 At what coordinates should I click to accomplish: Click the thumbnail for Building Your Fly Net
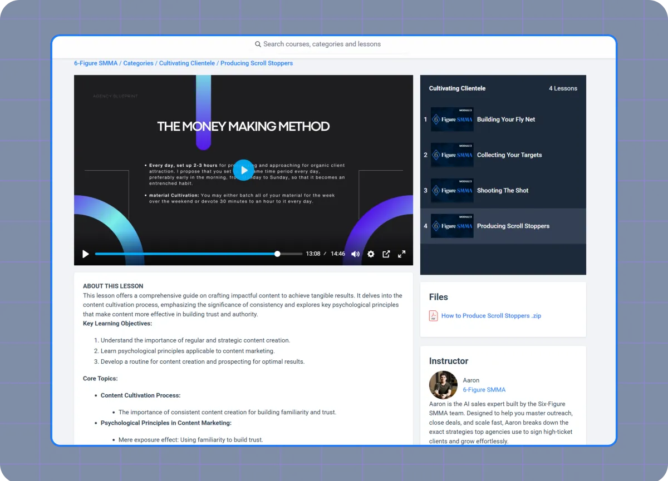452,120
